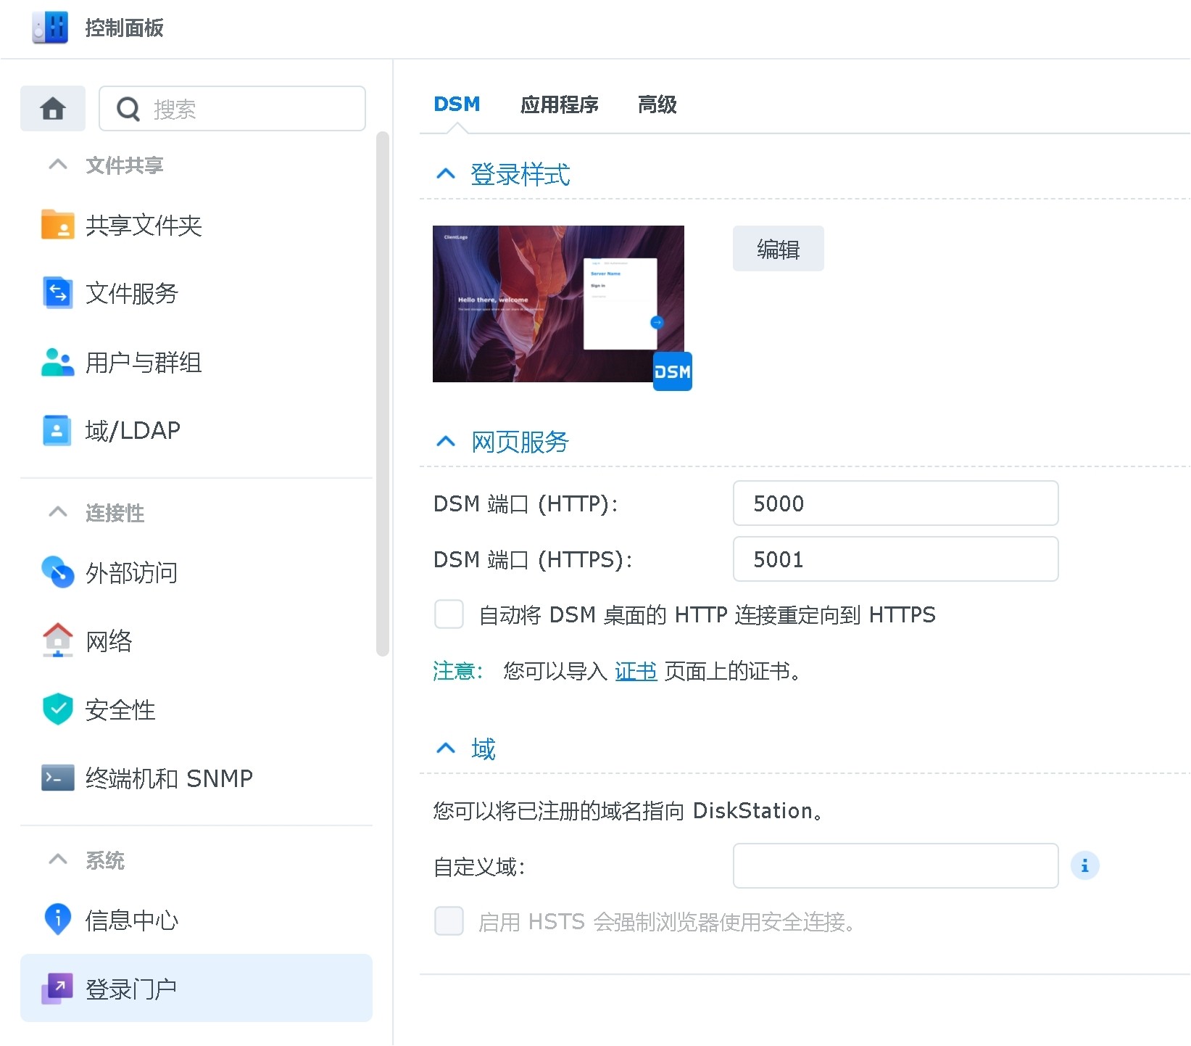Toggle the 启用 HSTS checkbox
Screen dimensions: 1191x1046
(x=449, y=921)
